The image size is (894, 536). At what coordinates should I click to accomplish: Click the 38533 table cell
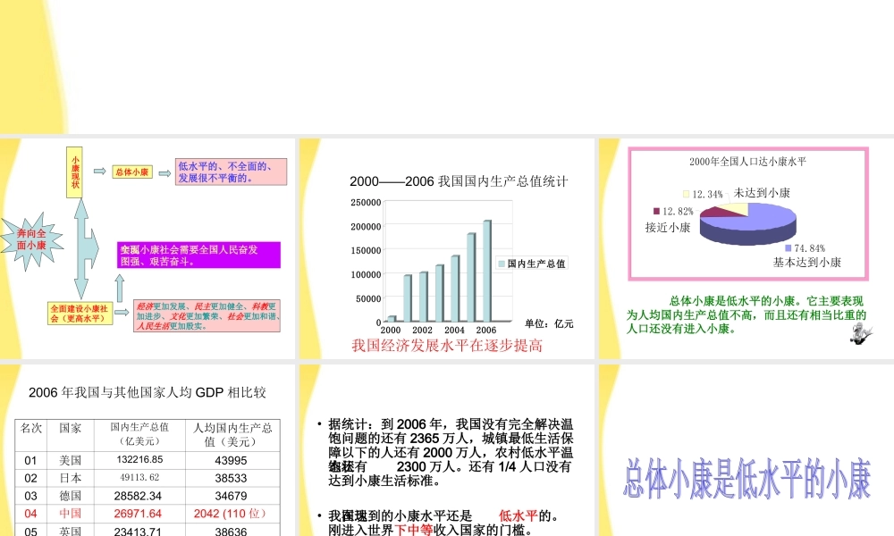[231, 478]
